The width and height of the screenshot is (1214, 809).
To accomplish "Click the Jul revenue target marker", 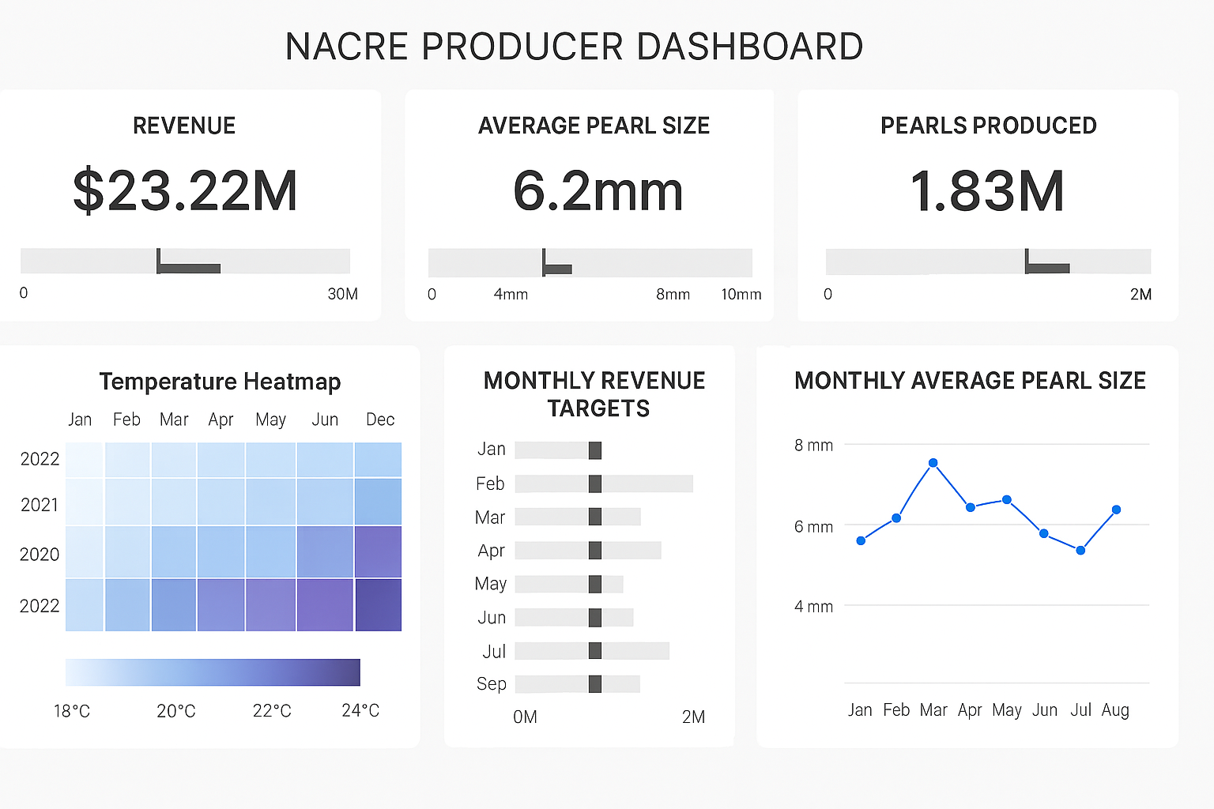I will click(x=595, y=650).
